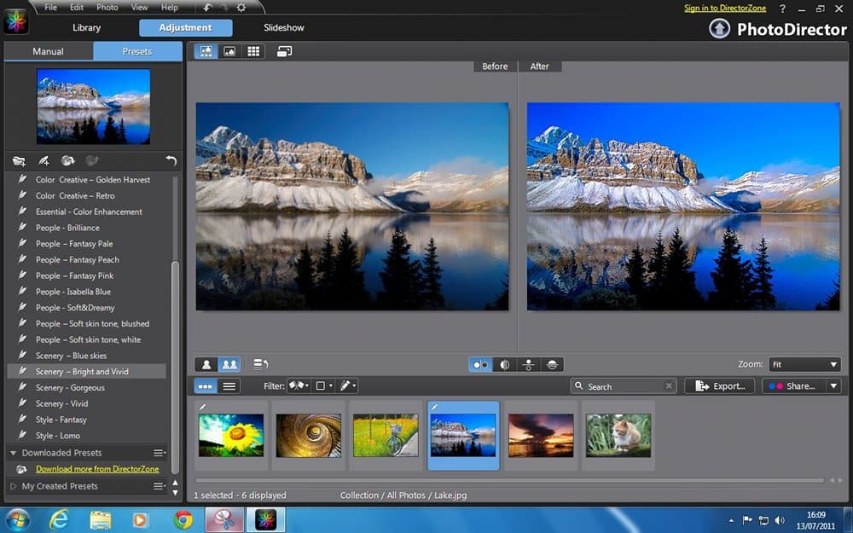Image resolution: width=853 pixels, height=533 pixels.
Task: Open the Zoom level dropdown
Action: 804,364
